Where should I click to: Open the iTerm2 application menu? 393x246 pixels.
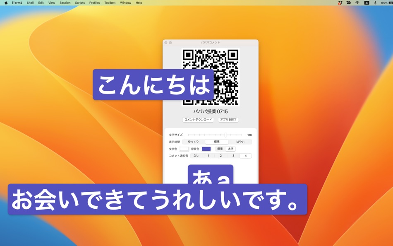coord(17,3)
